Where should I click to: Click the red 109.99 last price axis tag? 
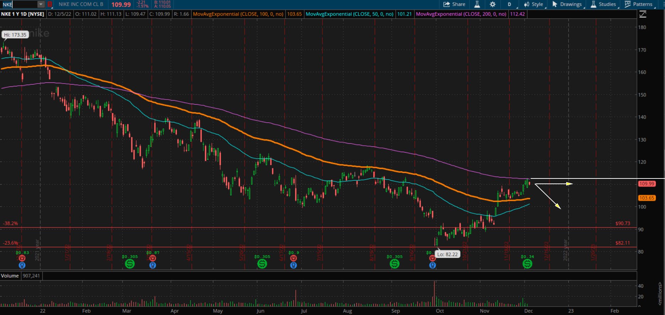point(647,184)
